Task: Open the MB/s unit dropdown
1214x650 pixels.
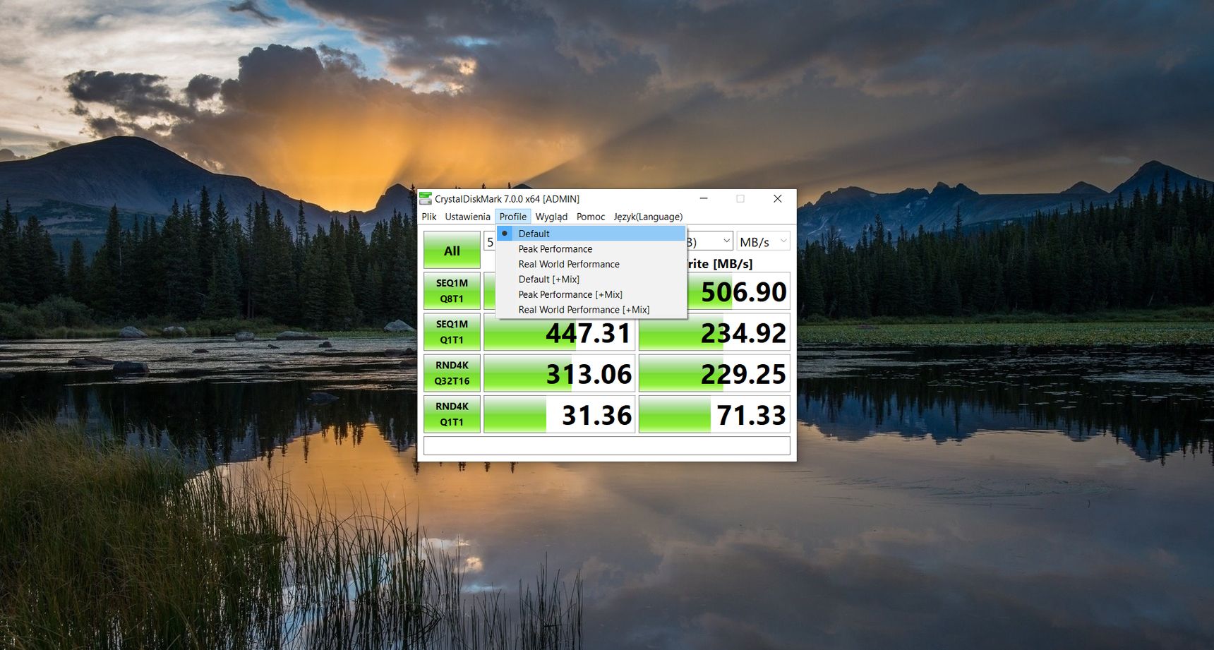Action: coord(763,241)
